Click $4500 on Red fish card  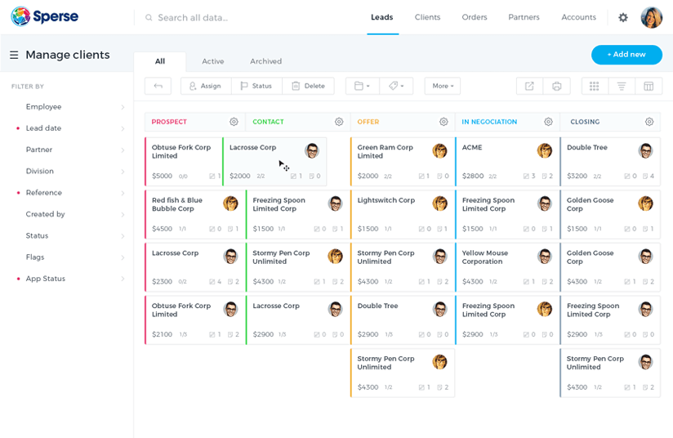click(163, 229)
